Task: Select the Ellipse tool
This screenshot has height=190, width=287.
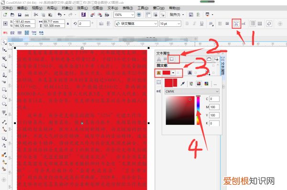Action: (x=4, y=97)
